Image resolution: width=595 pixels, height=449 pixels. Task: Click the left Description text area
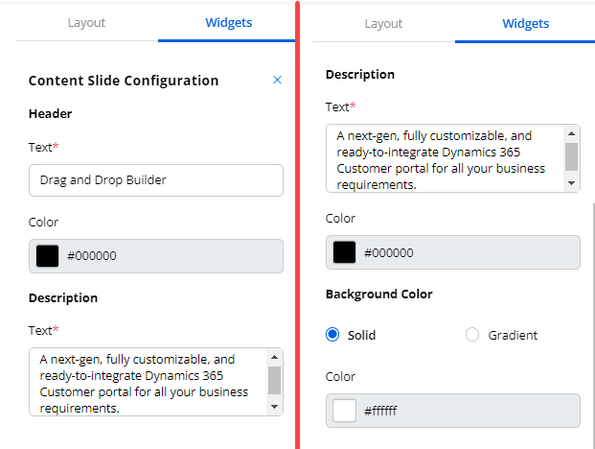(x=149, y=382)
